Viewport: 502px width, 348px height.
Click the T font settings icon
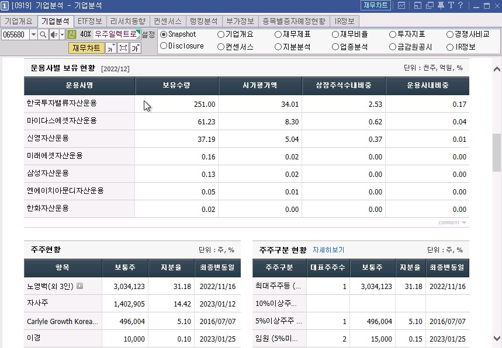(451, 5)
